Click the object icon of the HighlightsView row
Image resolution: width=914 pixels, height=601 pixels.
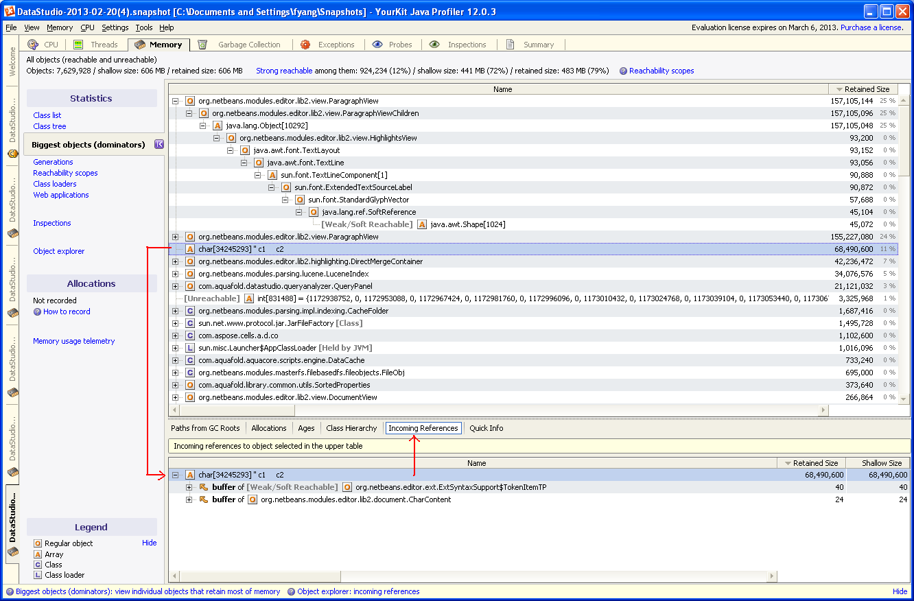[x=231, y=138]
